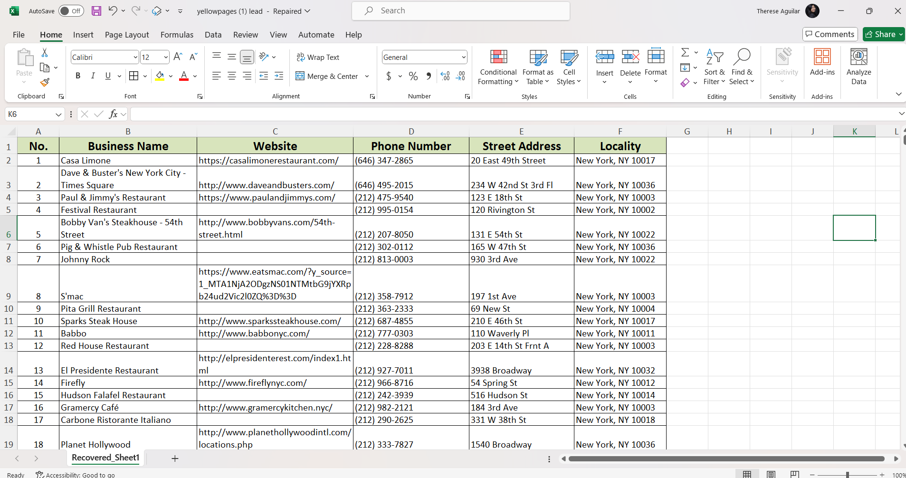Screen dimensions: 906x478
Task: Switch to the Page Layout tab
Action: 127,35
